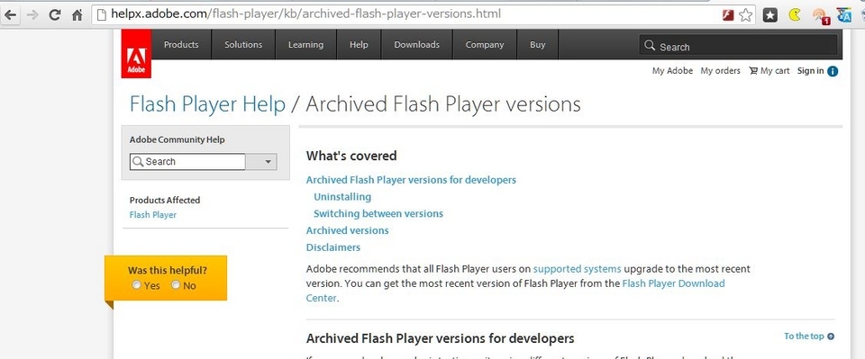Open the RSS feed extension icon
Screen dimensions: 865x359
820,15
